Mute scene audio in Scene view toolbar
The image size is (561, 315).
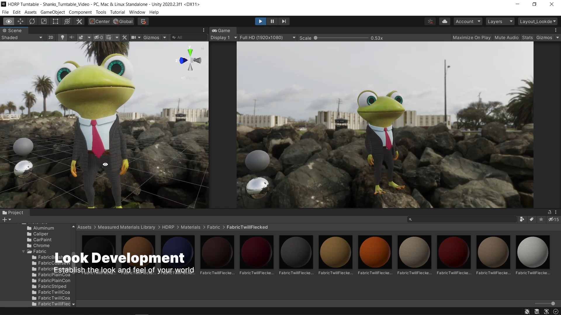72,37
